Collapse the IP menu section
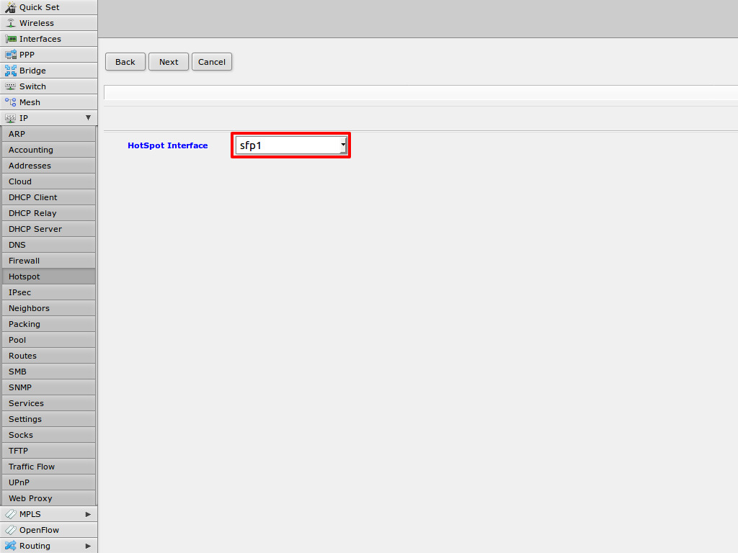This screenshot has width=738, height=553. 88,118
